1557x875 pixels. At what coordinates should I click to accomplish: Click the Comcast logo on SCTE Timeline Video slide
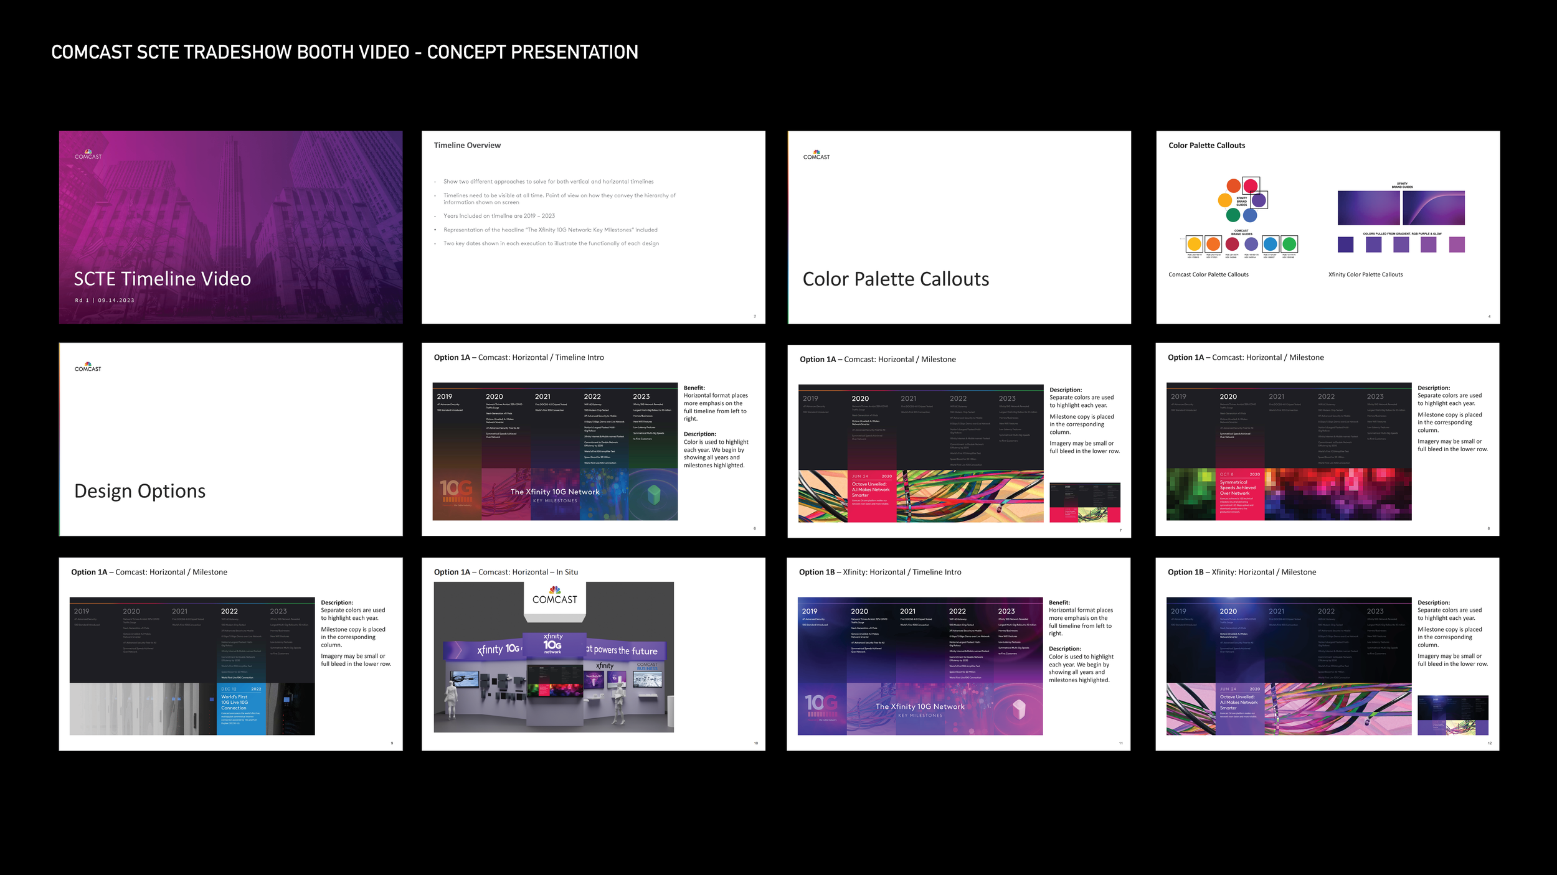[x=88, y=154]
